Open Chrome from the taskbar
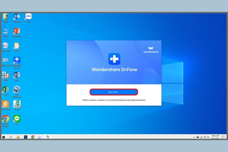Viewport: 228px width, 152px height. (33, 137)
